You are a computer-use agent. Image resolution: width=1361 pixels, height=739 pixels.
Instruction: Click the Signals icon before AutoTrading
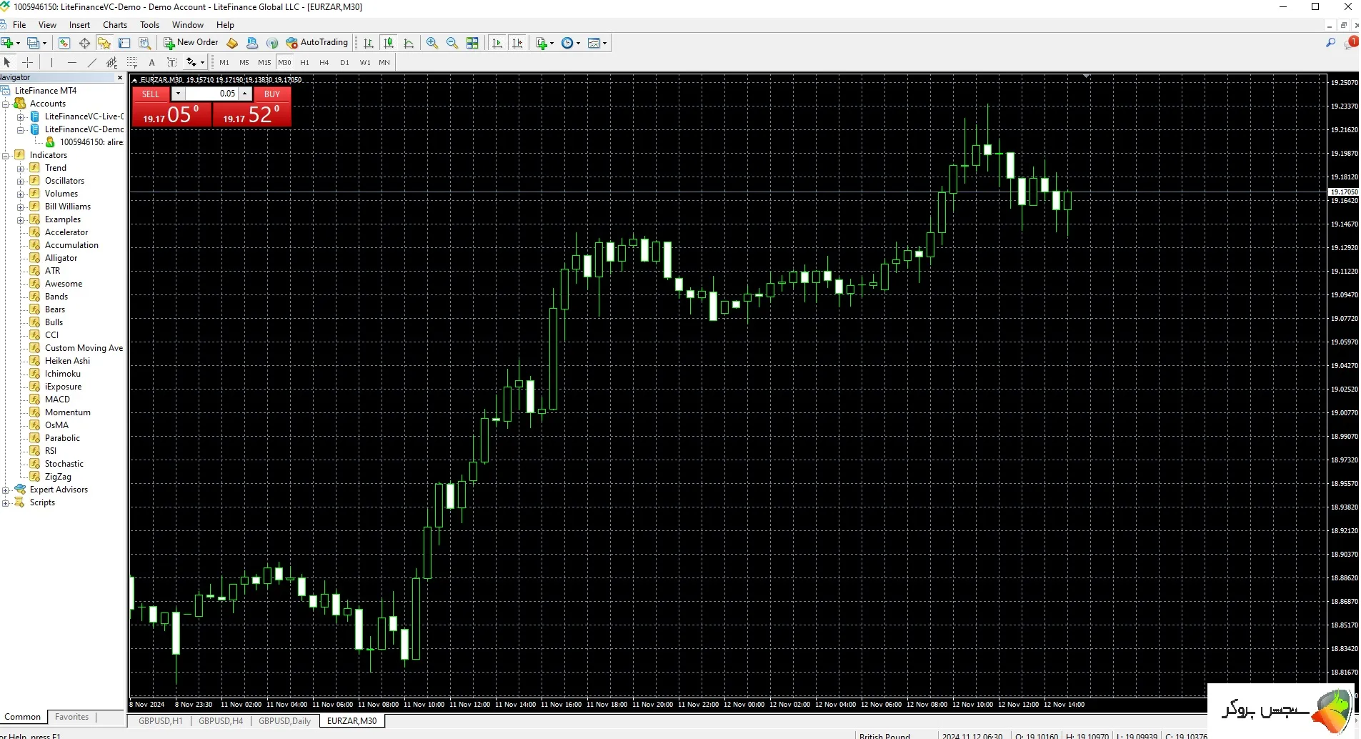point(272,43)
